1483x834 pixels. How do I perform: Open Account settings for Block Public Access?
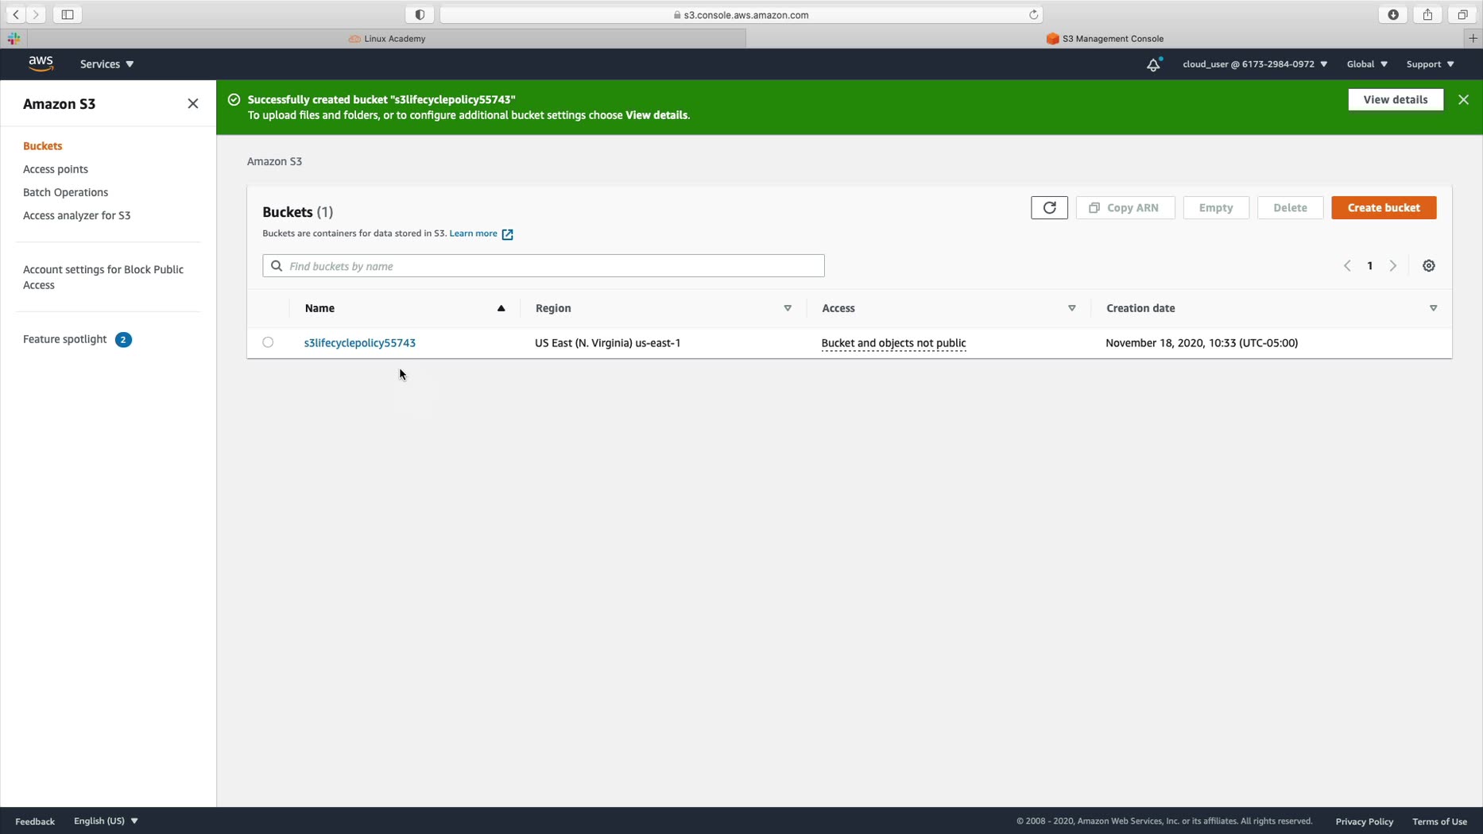(103, 277)
